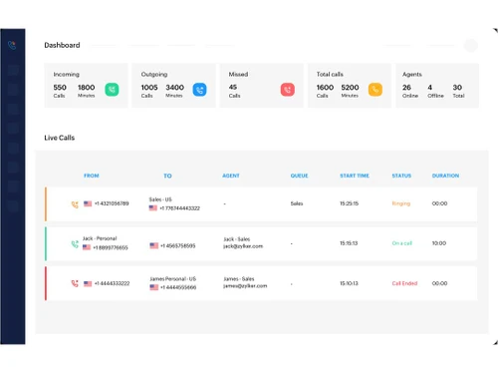Click the round profile avatar at top right

point(470,45)
